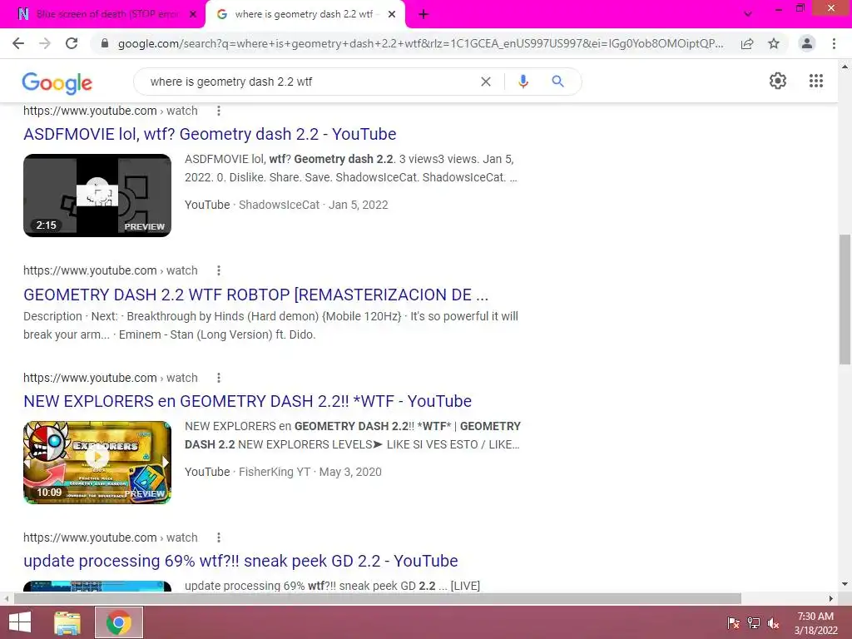The width and height of the screenshot is (852, 639).
Task: Click the youtube.com URL above the update processing result
Action: coord(111,537)
